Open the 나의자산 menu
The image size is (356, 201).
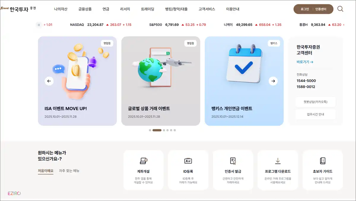[x=61, y=9]
